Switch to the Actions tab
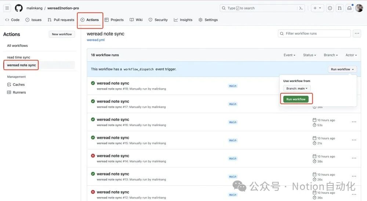Image resolution: width=367 pixels, height=201 pixels. coord(90,20)
